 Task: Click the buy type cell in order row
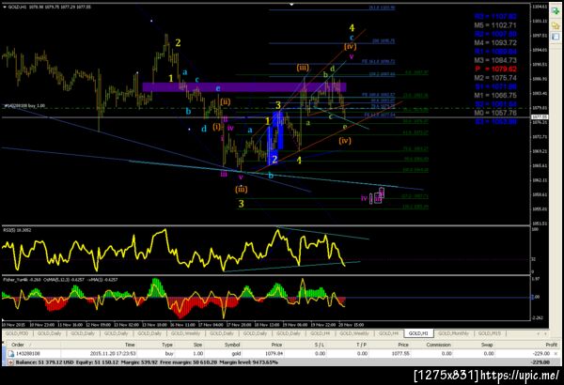coord(169,354)
